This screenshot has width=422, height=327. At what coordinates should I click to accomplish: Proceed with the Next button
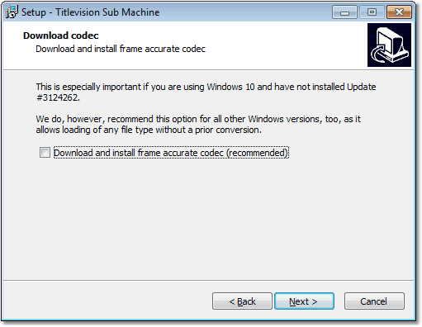[x=304, y=301]
